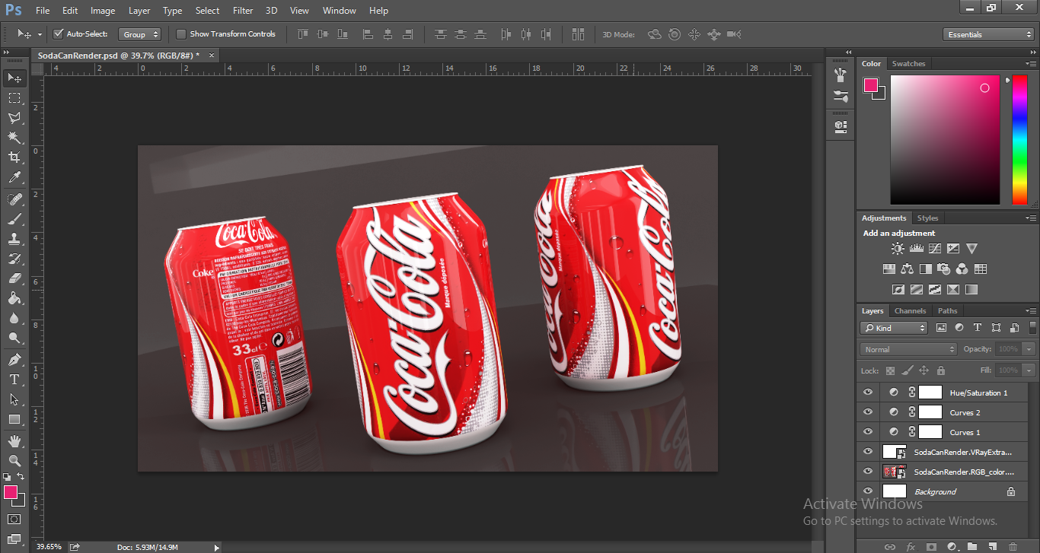Create a new layer group folder
1040x553 pixels.
tap(972, 546)
